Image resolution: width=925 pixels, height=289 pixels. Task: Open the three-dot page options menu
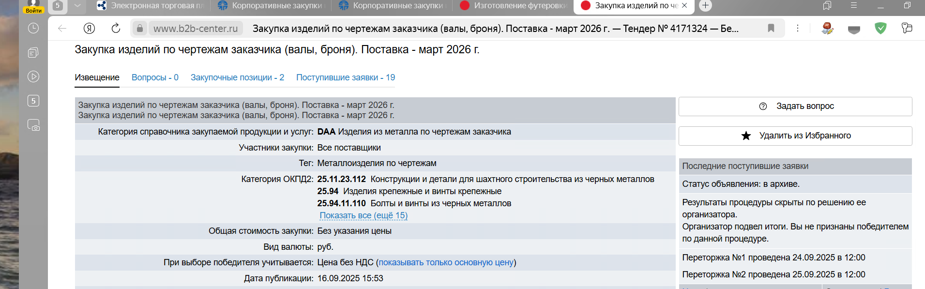tap(798, 29)
